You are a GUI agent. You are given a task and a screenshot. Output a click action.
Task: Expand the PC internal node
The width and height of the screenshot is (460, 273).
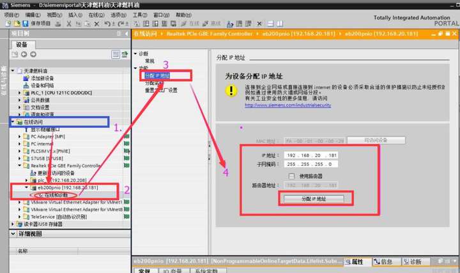tap(20, 144)
